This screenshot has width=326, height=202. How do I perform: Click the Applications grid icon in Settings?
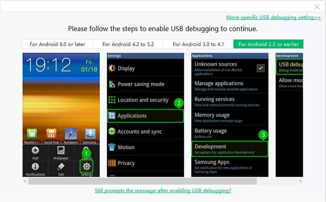[x=112, y=116]
